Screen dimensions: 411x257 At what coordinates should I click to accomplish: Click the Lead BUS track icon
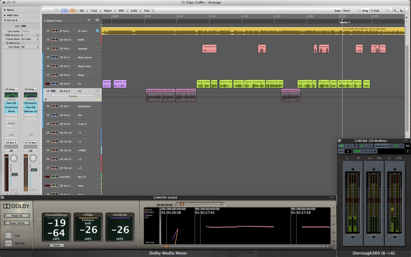pyautogui.click(x=54, y=177)
